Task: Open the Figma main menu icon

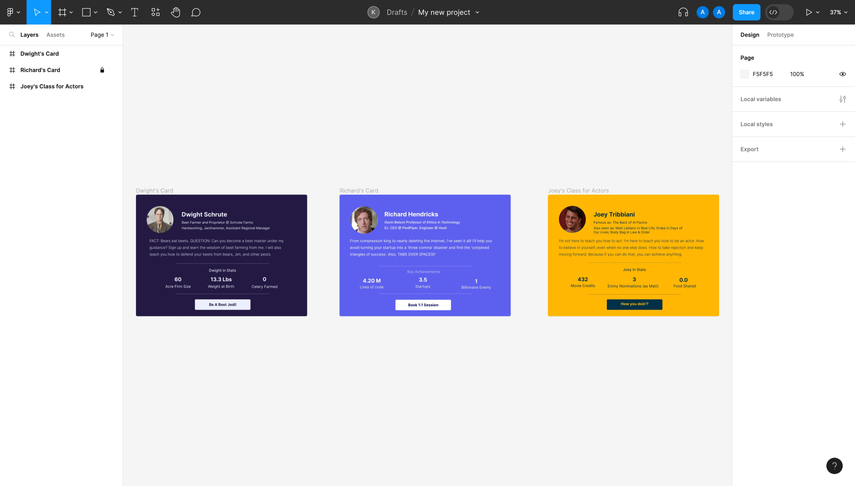Action: (10, 12)
